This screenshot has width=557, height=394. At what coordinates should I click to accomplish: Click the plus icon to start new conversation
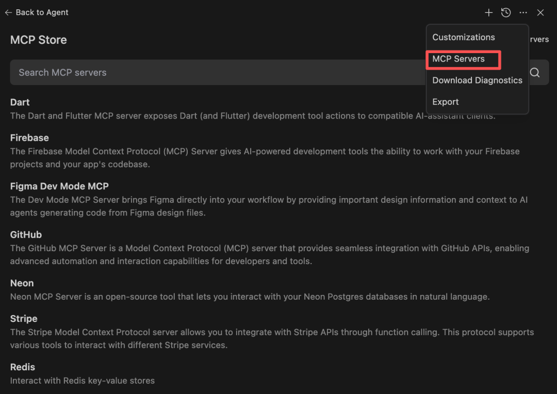tap(488, 13)
